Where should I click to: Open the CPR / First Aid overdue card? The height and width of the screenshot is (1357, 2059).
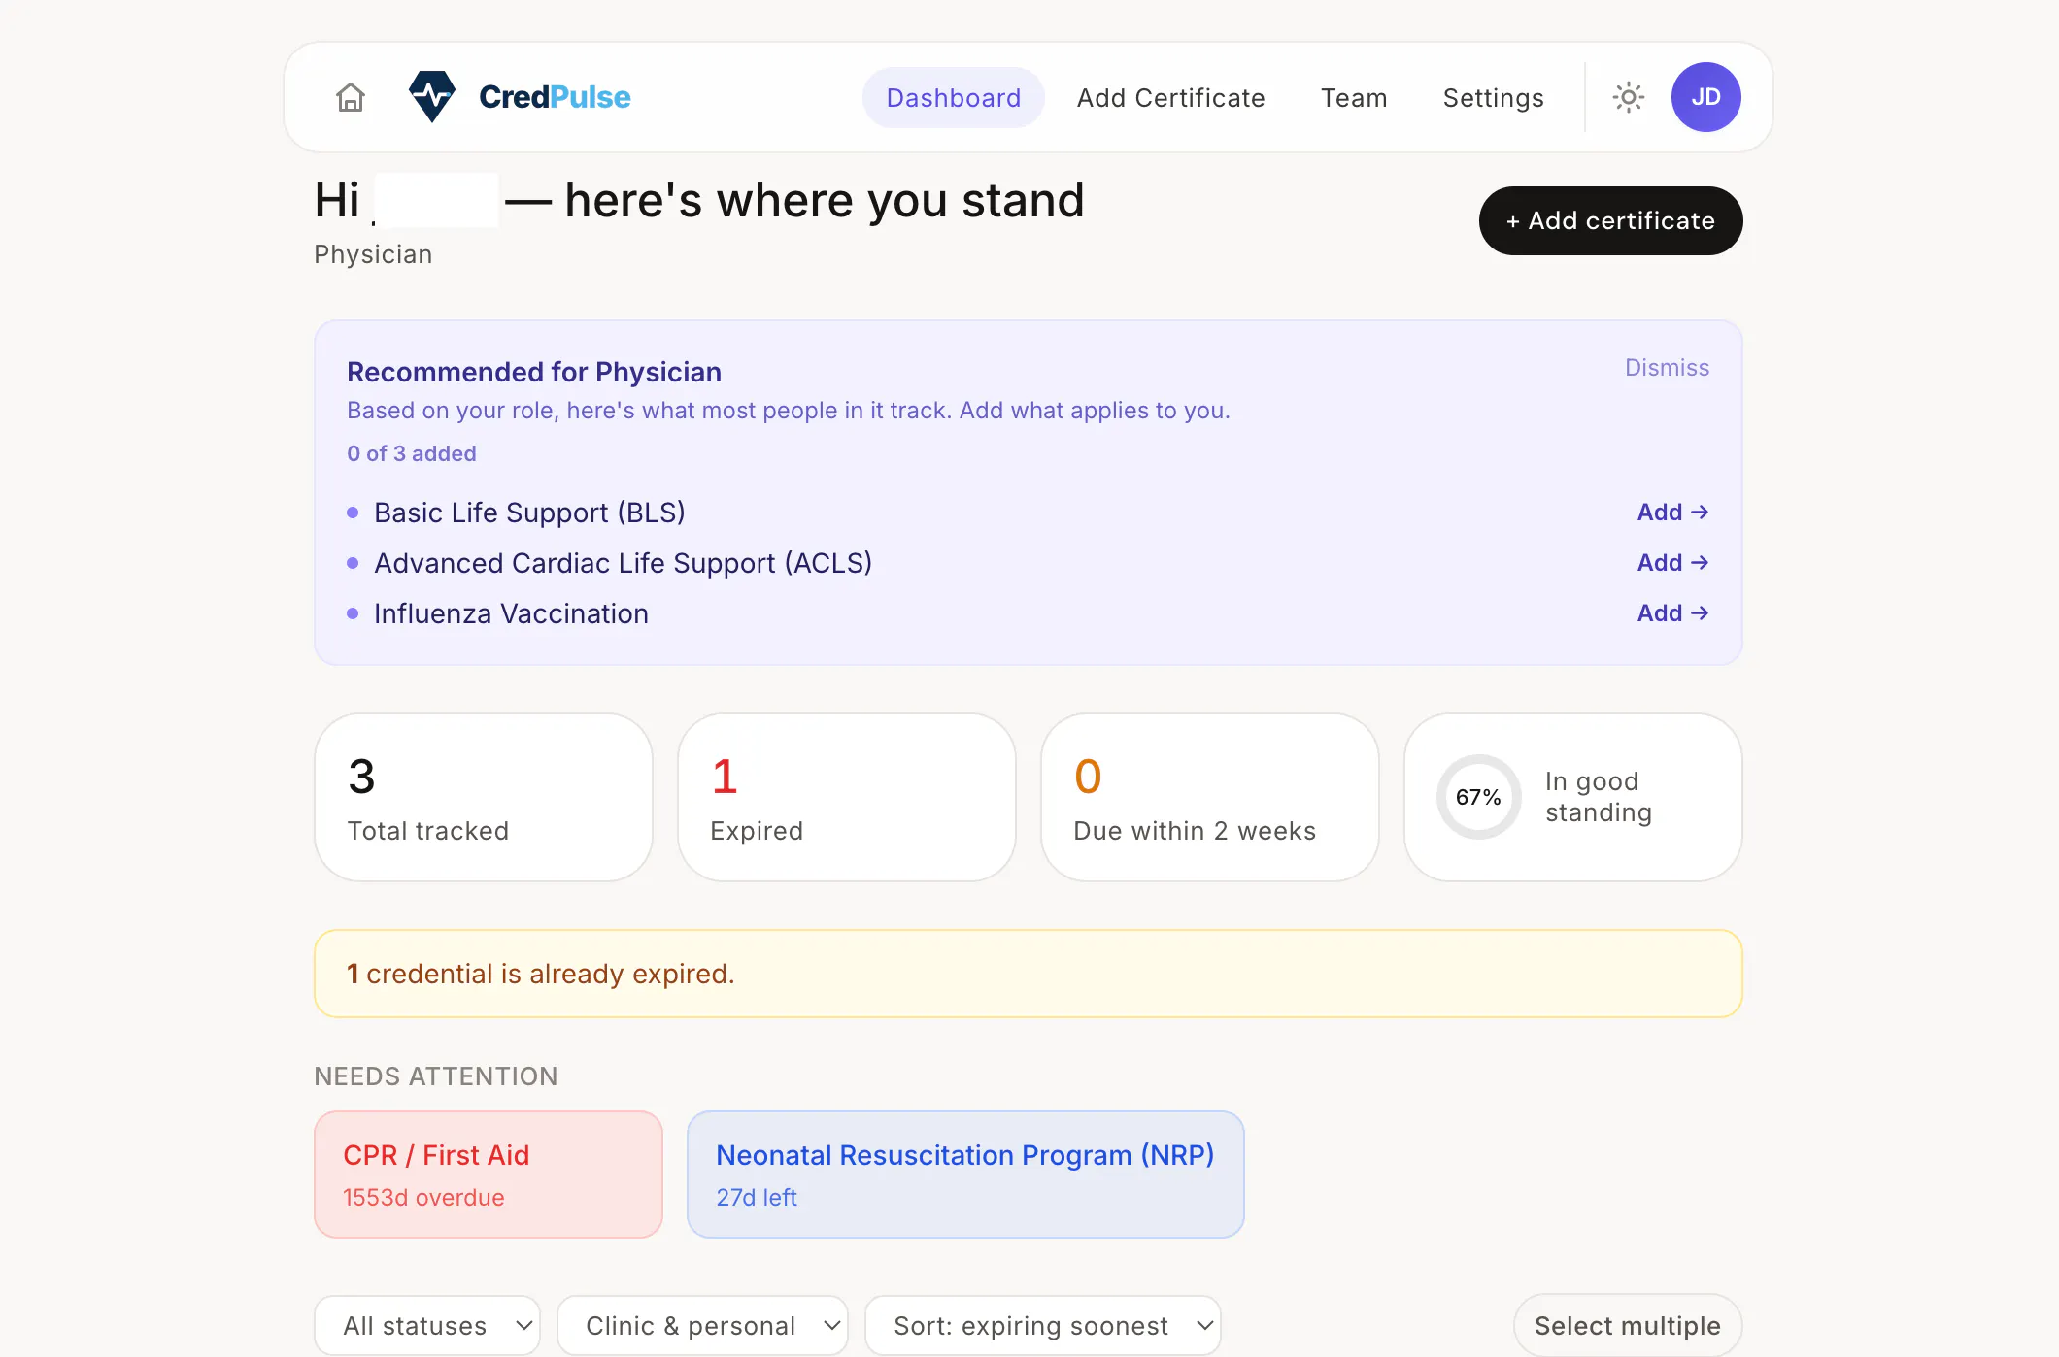(x=489, y=1175)
